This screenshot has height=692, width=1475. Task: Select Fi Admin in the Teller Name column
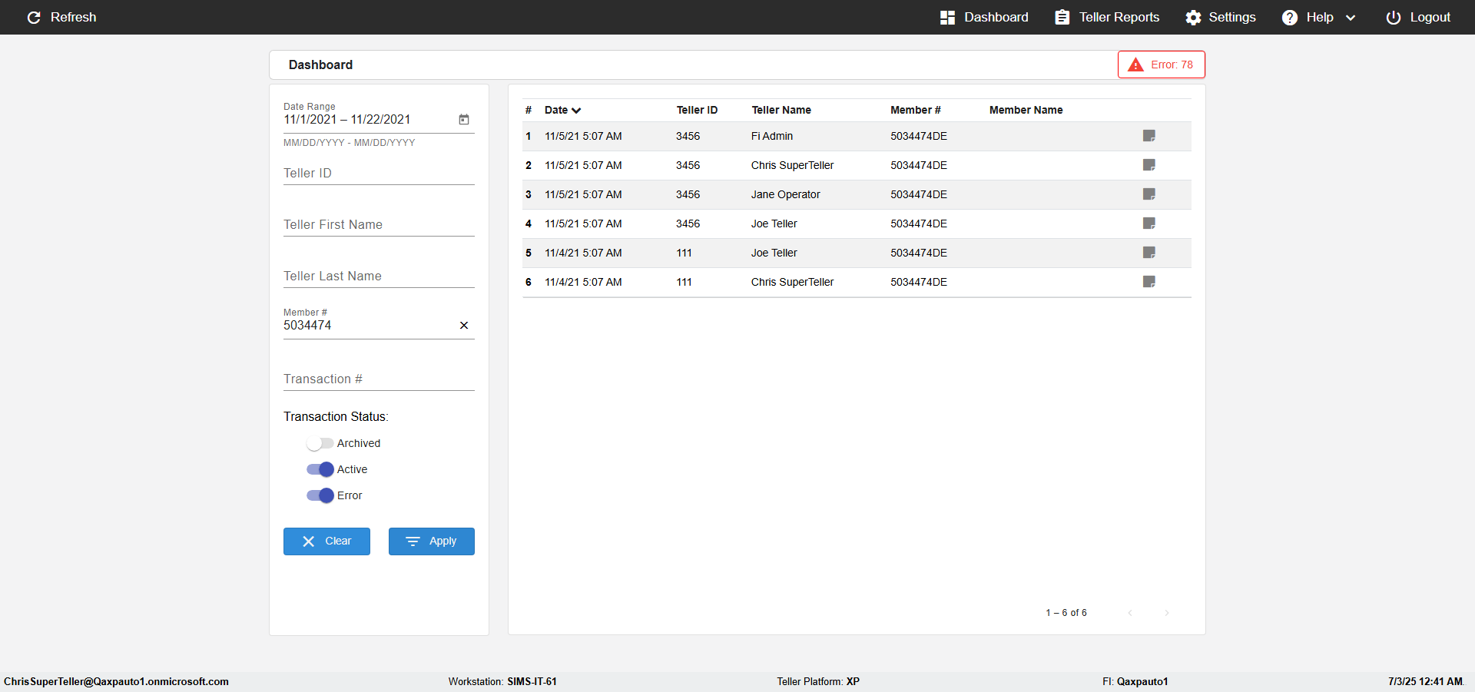tap(772, 136)
